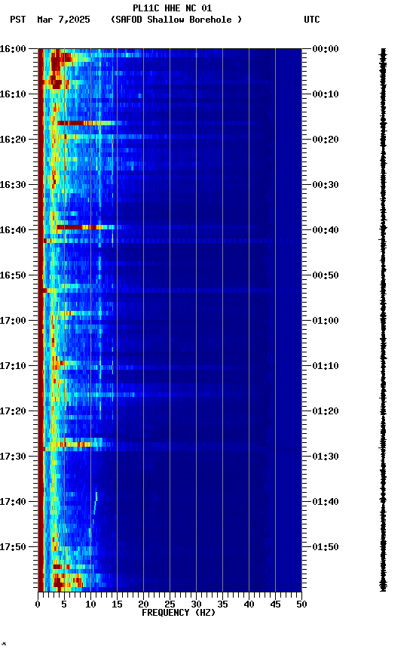Click the '01:50' UTC time label
The image size is (416, 652).
pyautogui.click(x=326, y=547)
